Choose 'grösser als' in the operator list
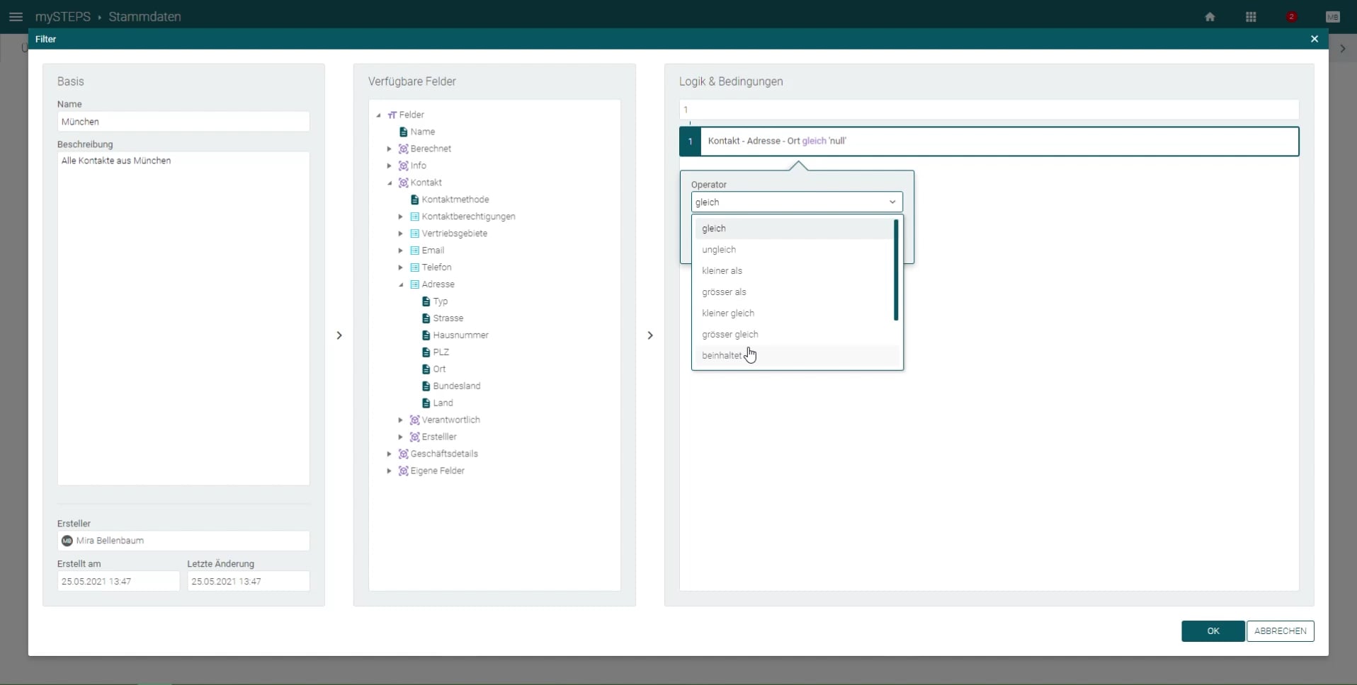Image resolution: width=1357 pixels, height=685 pixels. point(725,292)
